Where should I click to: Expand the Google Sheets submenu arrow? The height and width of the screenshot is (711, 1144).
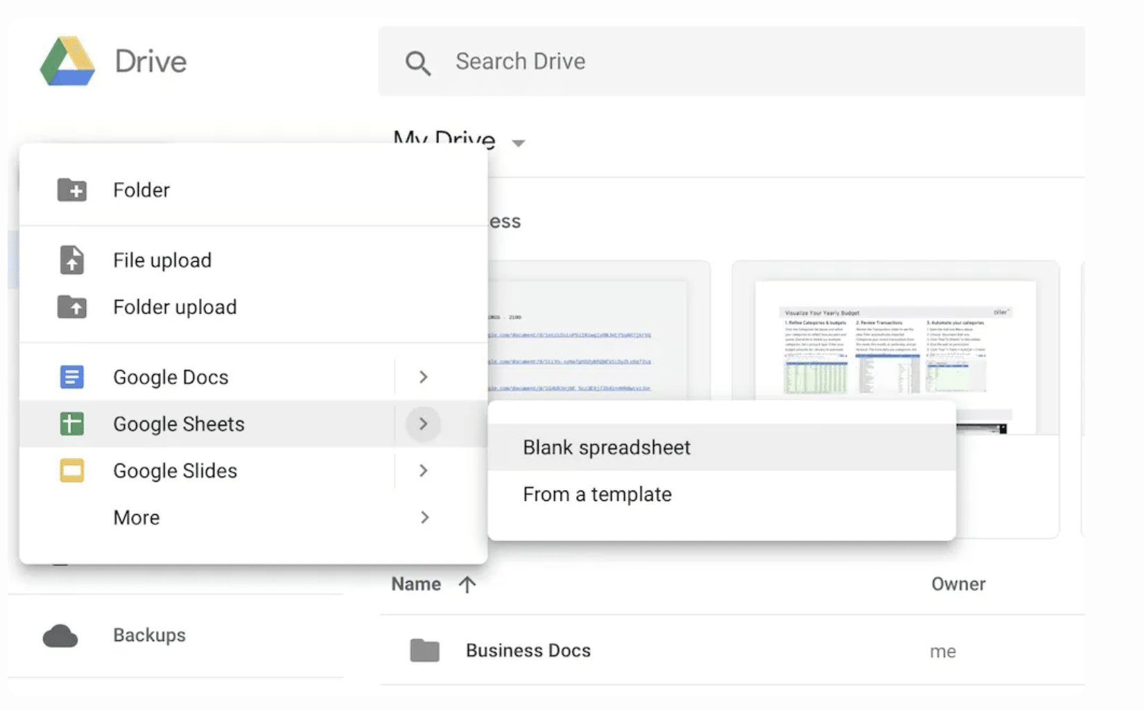(x=424, y=423)
